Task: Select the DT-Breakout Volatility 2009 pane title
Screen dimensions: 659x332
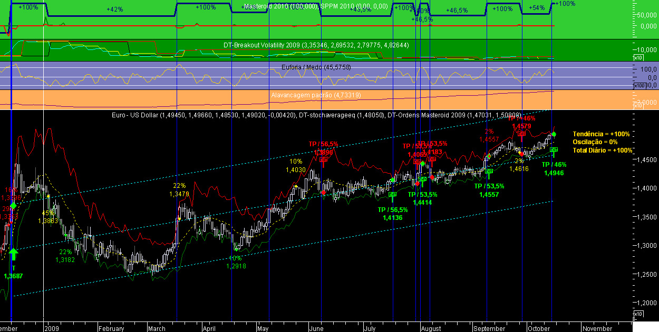Action: [316, 45]
